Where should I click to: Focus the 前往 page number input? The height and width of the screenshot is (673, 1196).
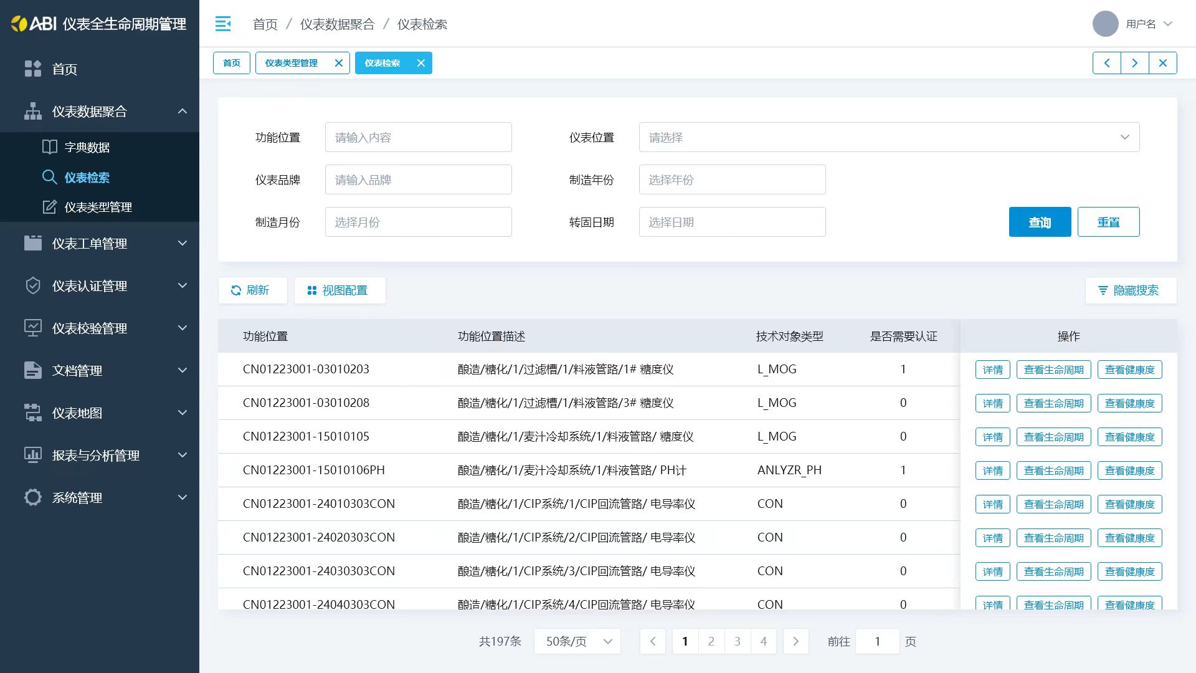click(877, 641)
